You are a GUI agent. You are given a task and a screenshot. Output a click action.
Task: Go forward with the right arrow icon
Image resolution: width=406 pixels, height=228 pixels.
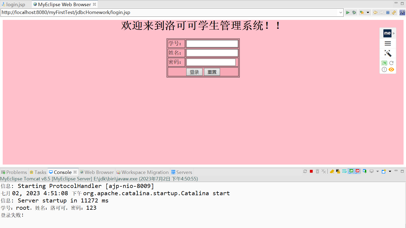(382, 12)
